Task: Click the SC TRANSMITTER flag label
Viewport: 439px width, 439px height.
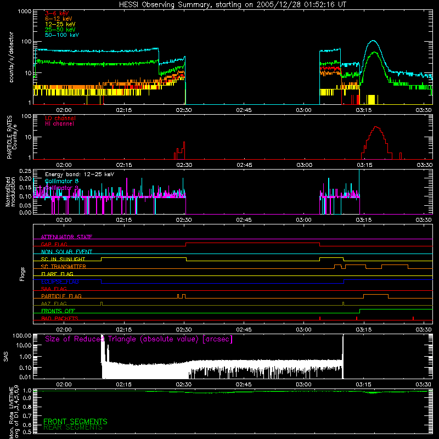Action: pos(63,266)
